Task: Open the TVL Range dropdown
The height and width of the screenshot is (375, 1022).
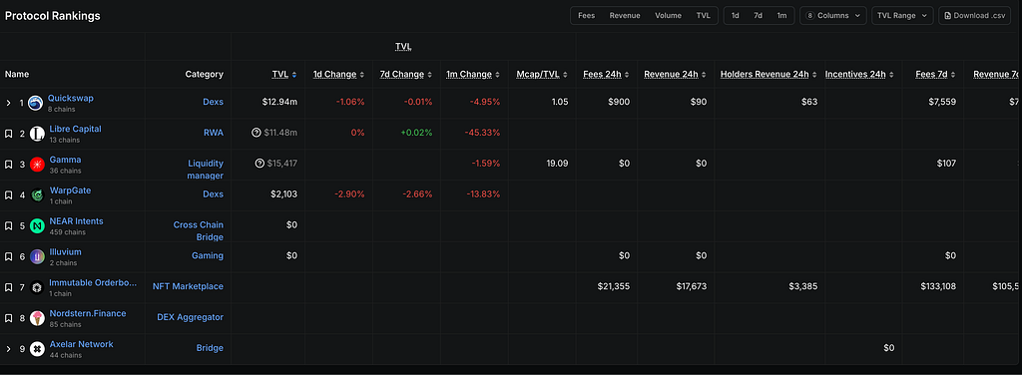Action: tap(902, 16)
